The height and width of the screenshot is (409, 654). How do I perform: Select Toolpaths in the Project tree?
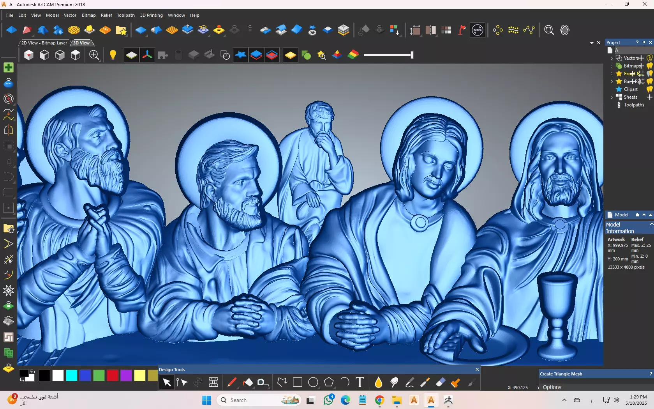(x=634, y=105)
